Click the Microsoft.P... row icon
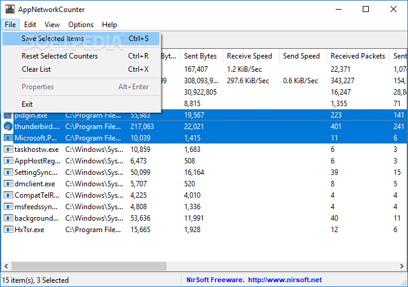Viewport: 408px width, 287px height. [8, 138]
